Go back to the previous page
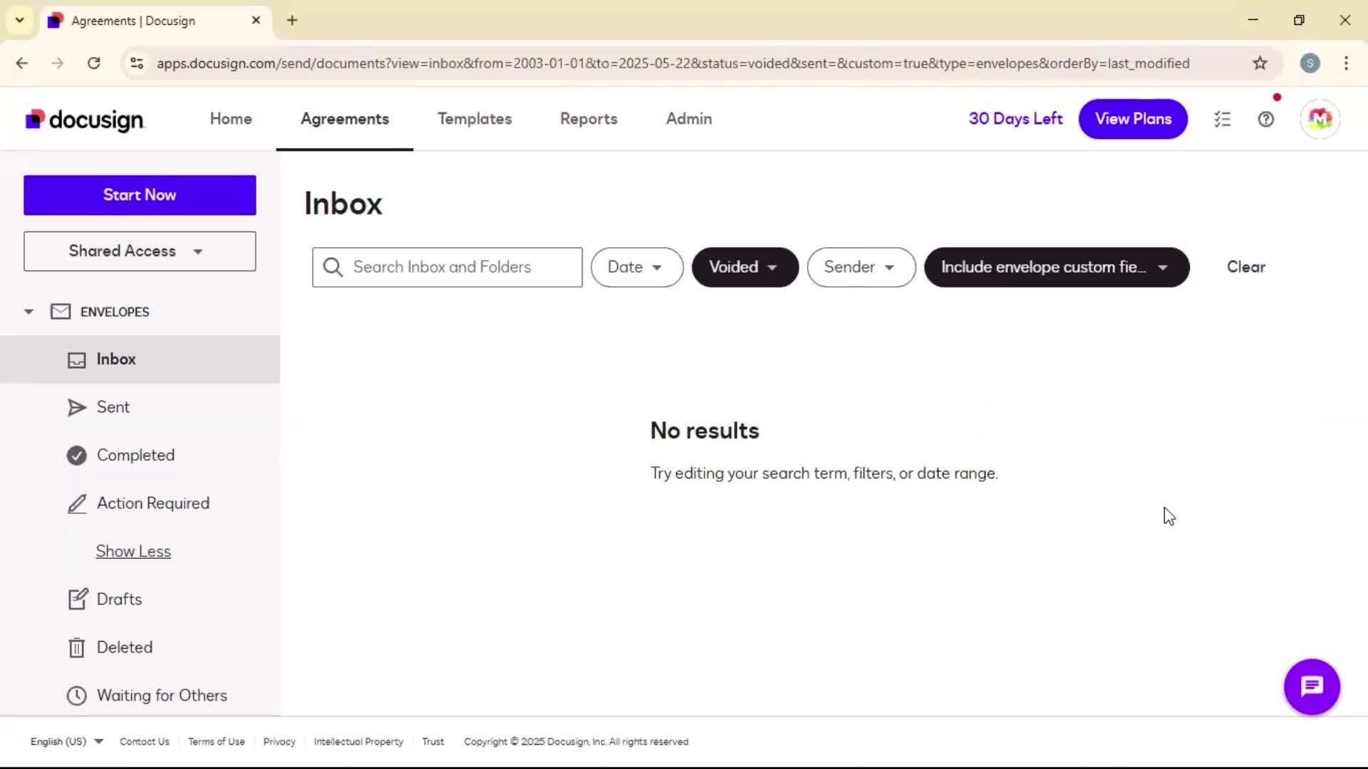 click(x=22, y=63)
